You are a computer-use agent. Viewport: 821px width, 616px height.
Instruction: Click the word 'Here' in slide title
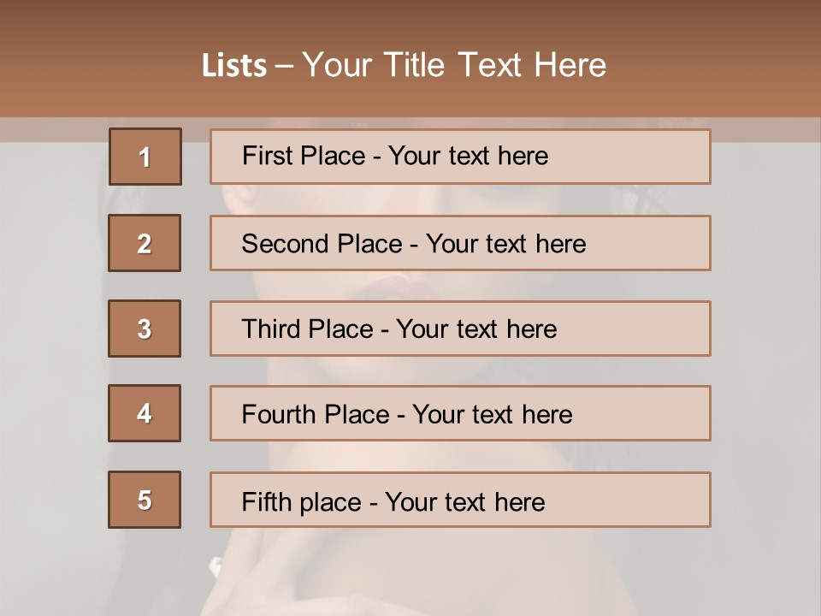click(570, 65)
